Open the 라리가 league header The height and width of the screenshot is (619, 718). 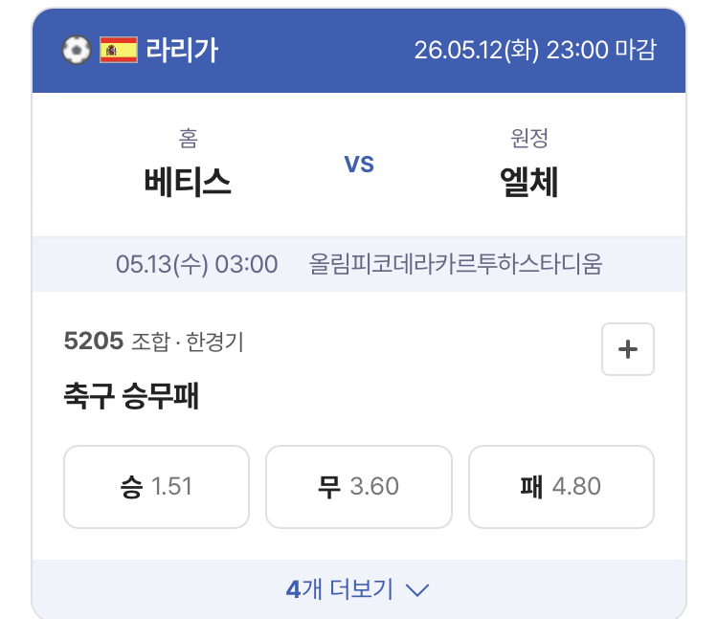pos(182,50)
